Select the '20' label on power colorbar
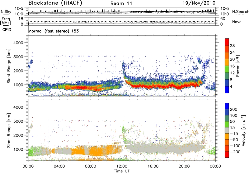Screen dimensions: 249x173 [232, 59]
